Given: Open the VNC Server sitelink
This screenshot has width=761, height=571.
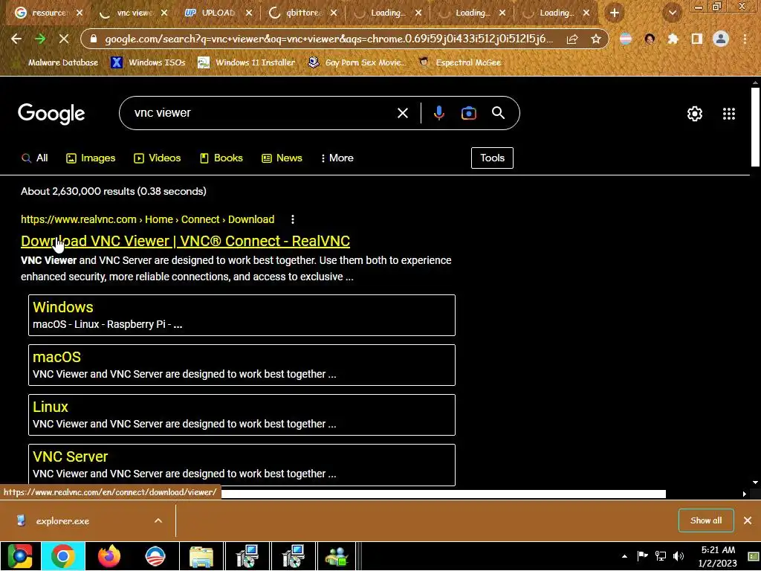Looking at the screenshot, I should coord(71,457).
